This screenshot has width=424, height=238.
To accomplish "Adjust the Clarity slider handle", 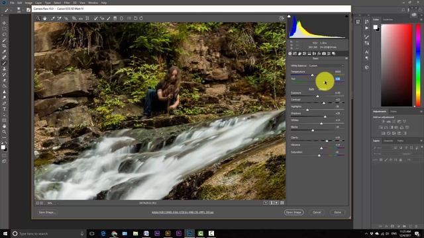I will point(327,141).
